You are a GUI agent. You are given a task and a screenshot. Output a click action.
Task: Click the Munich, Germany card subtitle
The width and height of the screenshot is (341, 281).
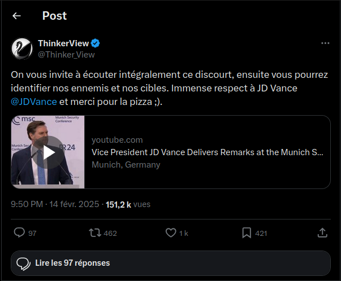pos(126,165)
